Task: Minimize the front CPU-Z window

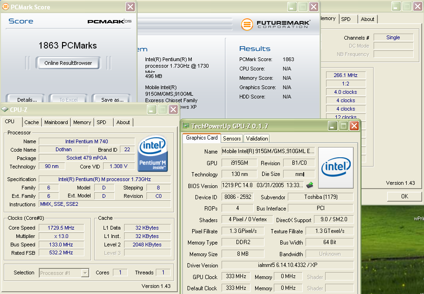Action: (152, 110)
